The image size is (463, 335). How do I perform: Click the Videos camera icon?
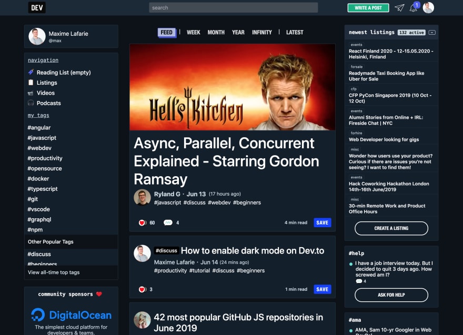coord(31,93)
